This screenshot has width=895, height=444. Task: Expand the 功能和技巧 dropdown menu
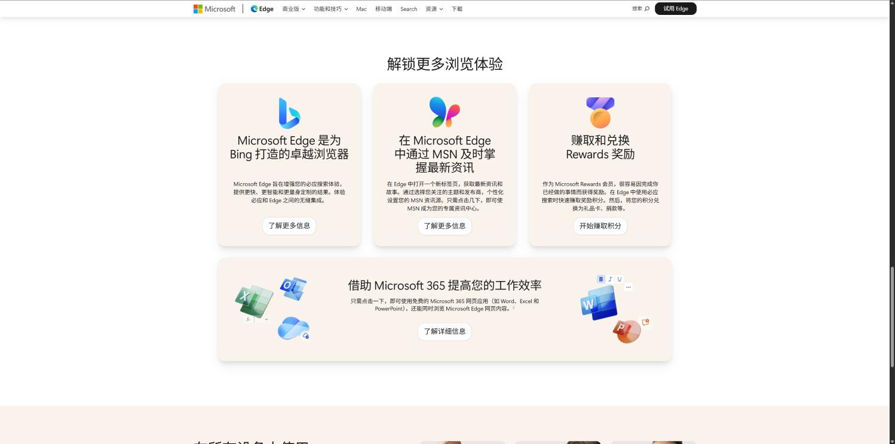330,9
